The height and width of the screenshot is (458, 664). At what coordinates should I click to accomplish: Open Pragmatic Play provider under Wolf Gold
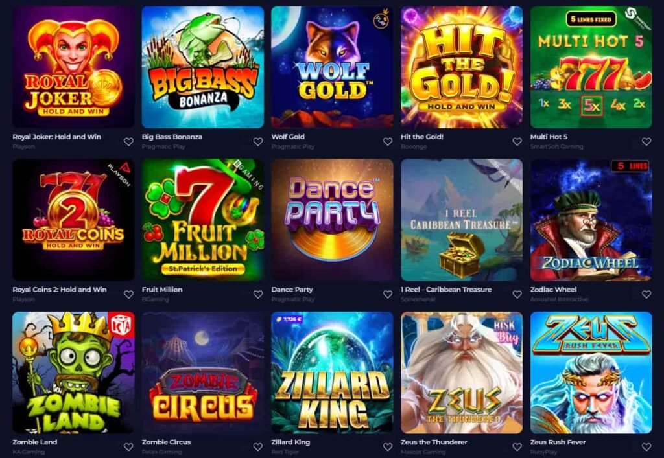[x=293, y=147]
